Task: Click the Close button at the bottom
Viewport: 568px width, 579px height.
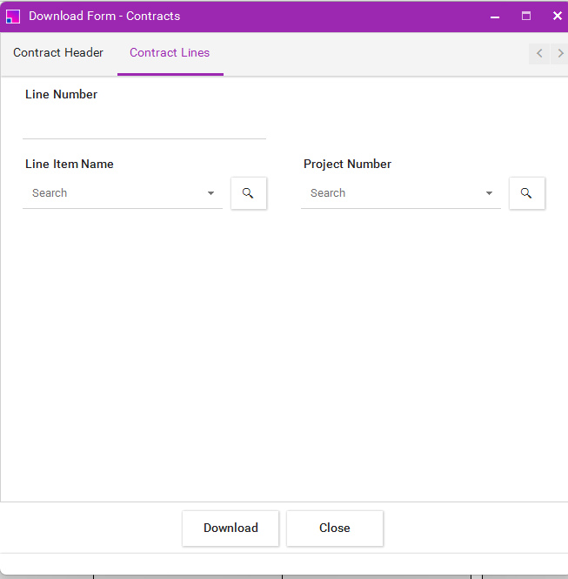Action: click(335, 528)
